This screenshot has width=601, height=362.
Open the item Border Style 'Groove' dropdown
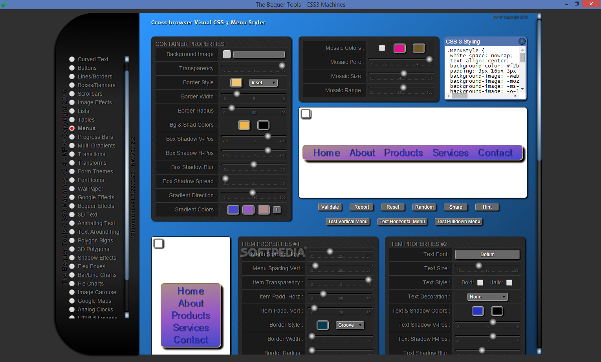point(350,325)
